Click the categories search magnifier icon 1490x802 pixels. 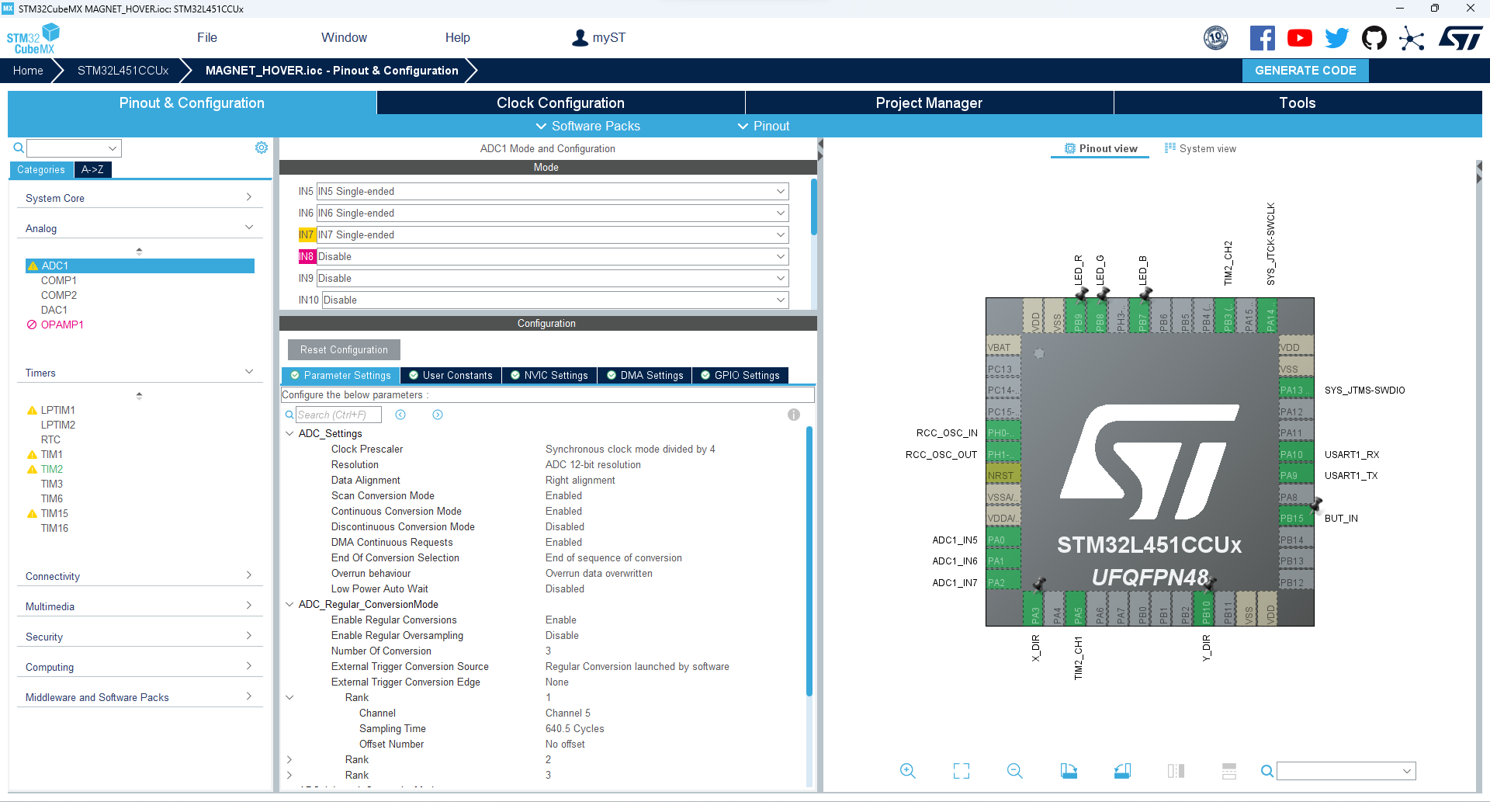pos(19,148)
